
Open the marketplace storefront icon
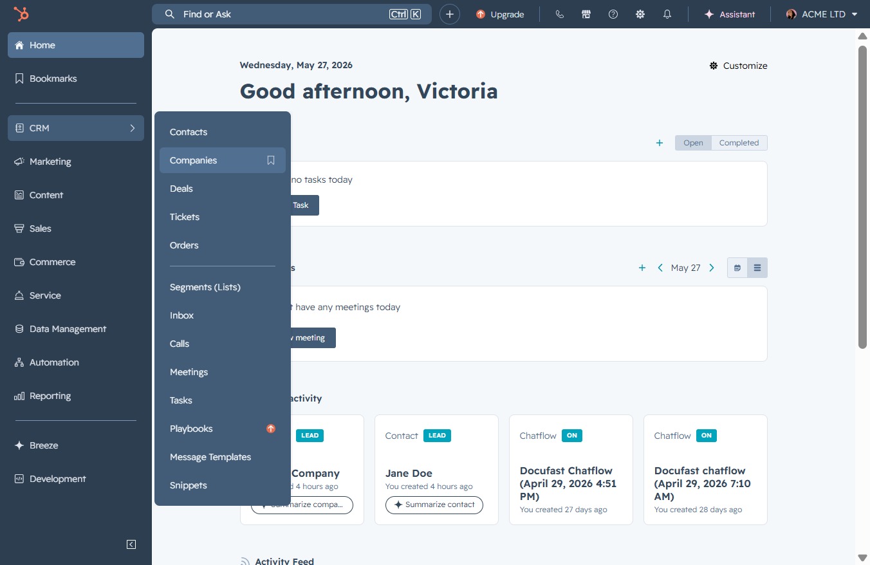click(x=586, y=14)
